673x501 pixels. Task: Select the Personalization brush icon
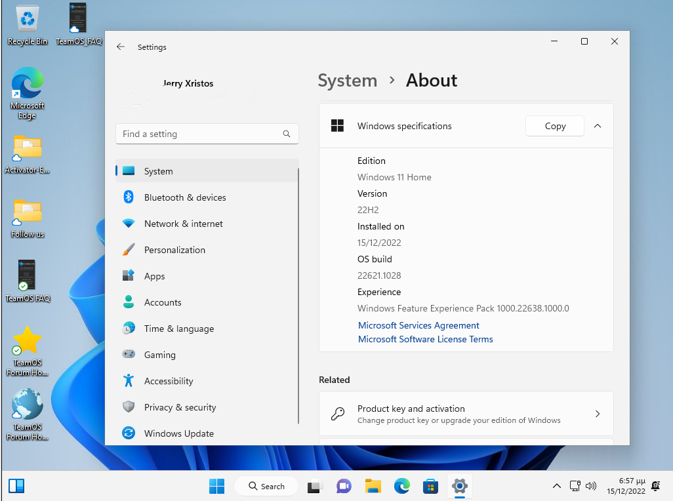129,250
